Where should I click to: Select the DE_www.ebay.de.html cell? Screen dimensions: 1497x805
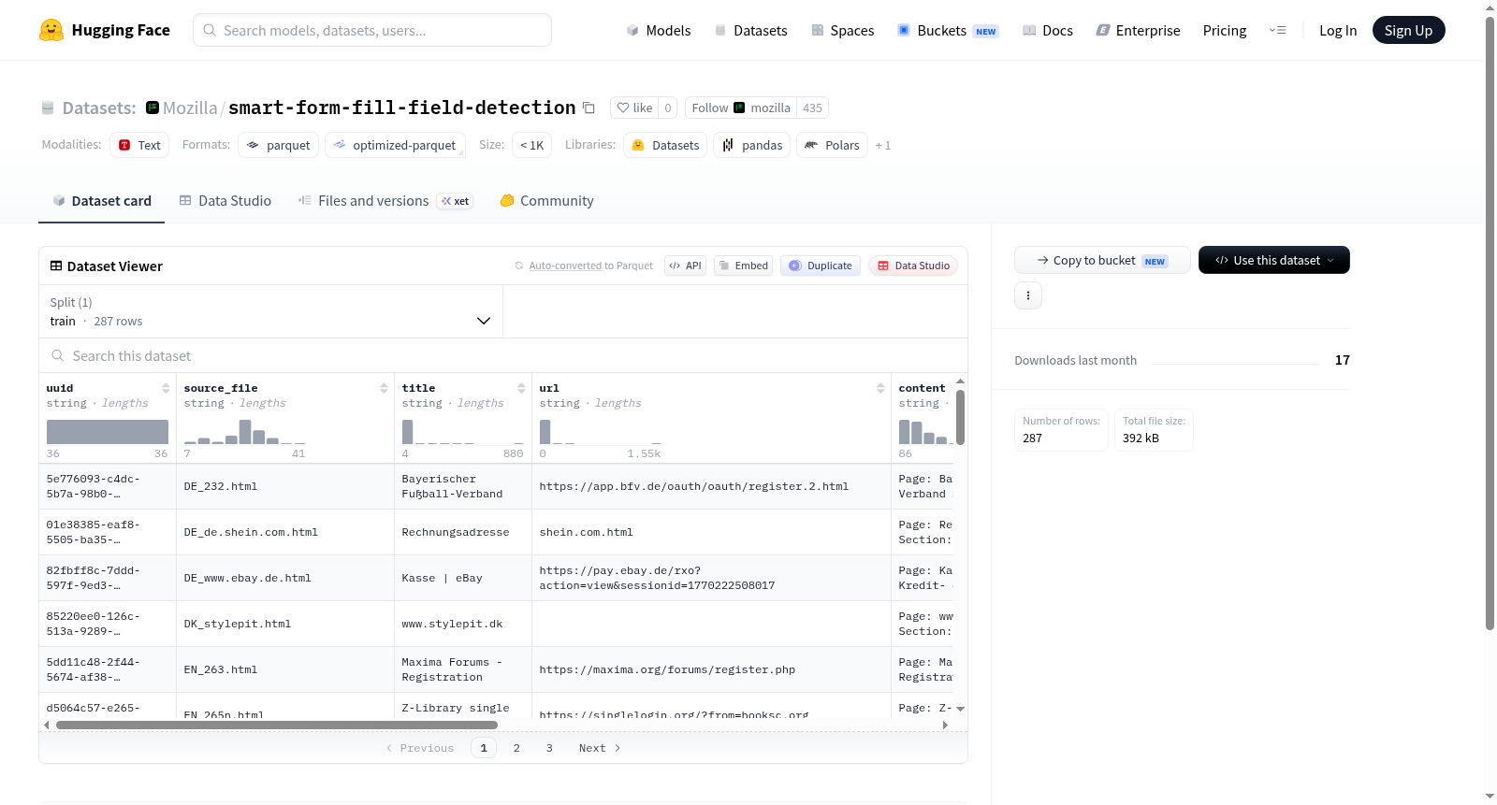click(285, 578)
